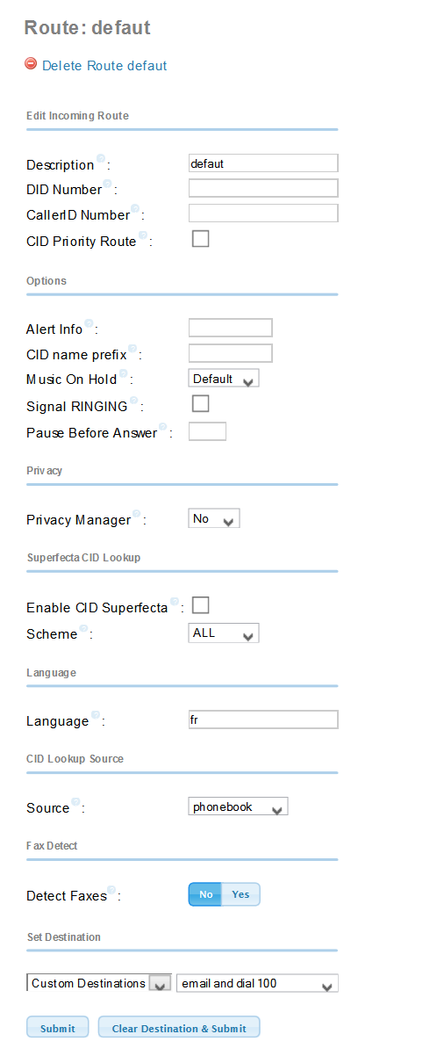
Task: Click help icon beside Music On Hold
Action: [x=123, y=373]
